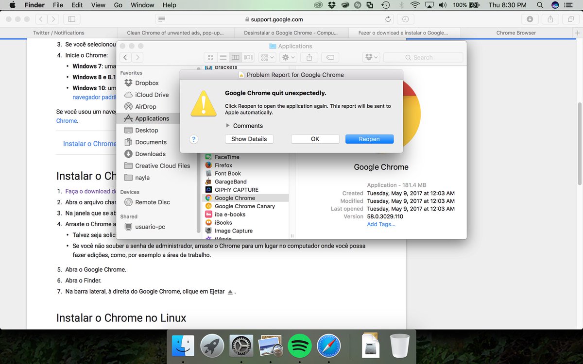Open Downloads in Finder sidebar
Viewport: 583px width, 364px height.
click(x=145, y=154)
